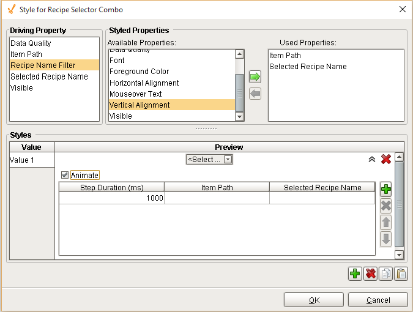Uncheck the Animate checkbox
The height and width of the screenshot is (312, 413).
point(65,175)
